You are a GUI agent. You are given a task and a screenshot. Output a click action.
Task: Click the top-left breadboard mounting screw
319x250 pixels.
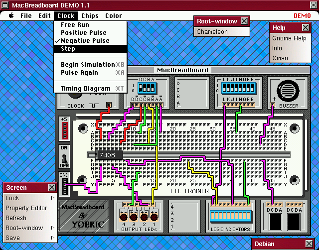coord(83,128)
